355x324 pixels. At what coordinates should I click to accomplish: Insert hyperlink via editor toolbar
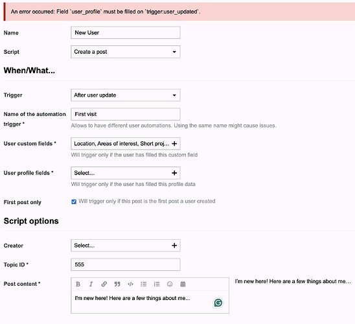click(x=104, y=284)
